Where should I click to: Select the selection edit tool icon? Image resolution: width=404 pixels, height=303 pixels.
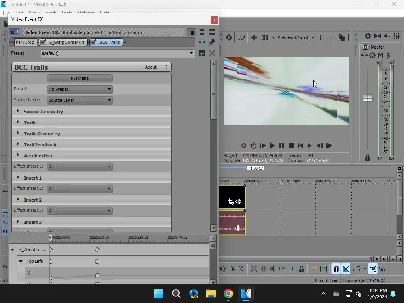click(x=232, y=269)
